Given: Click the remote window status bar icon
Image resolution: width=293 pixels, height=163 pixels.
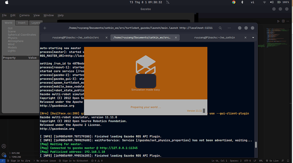Looking at the screenshot, I should pos(3,161).
